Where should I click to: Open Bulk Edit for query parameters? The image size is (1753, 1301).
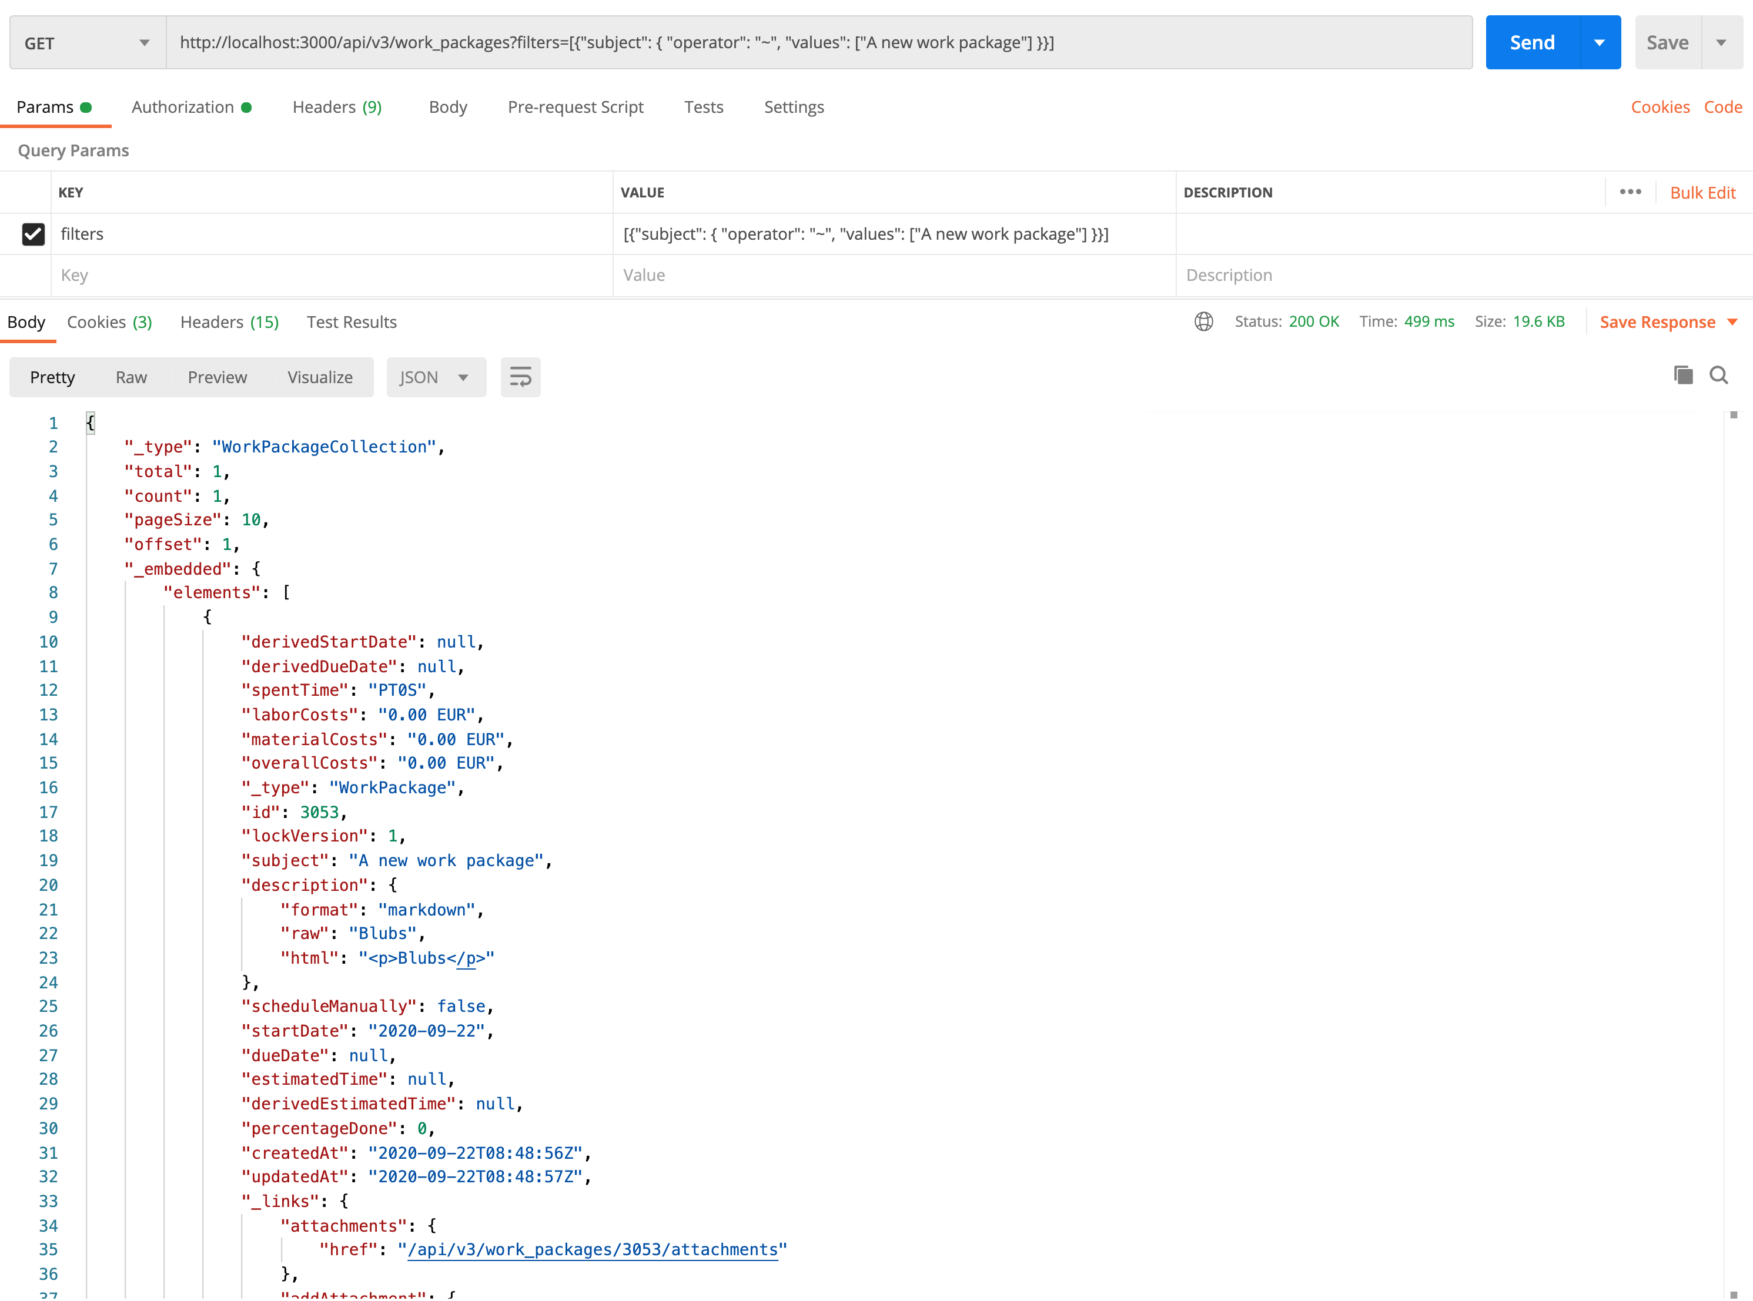tap(1704, 192)
